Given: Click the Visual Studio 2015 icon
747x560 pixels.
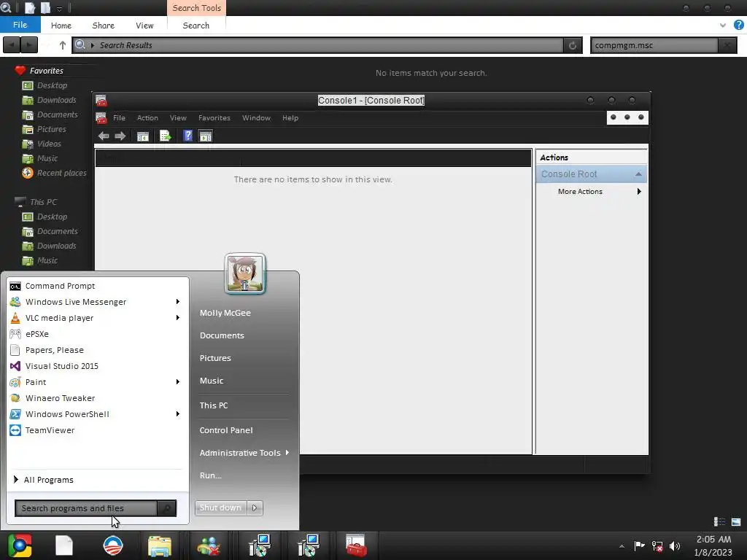Looking at the screenshot, I should click(x=15, y=366).
